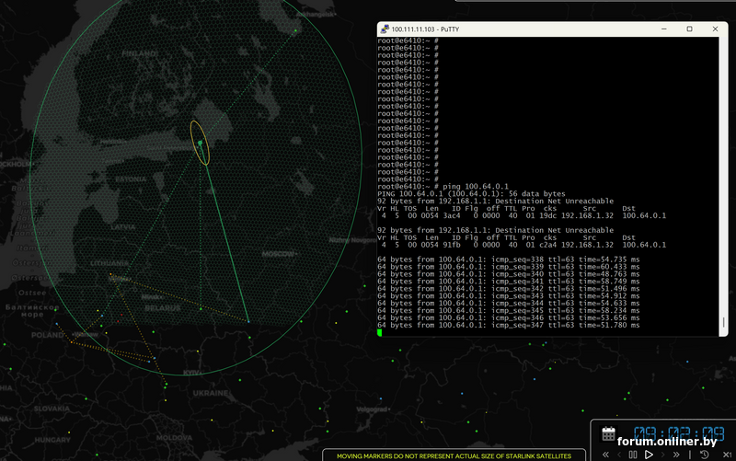The height and width of the screenshot is (461, 736).
Task: Reset time to now with clock icon
Action: pyautogui.click(x=705, y=455)
